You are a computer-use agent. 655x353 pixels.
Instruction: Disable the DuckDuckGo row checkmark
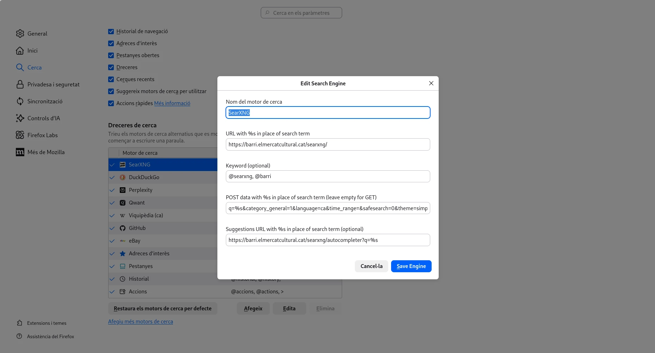tap(112, 177)
